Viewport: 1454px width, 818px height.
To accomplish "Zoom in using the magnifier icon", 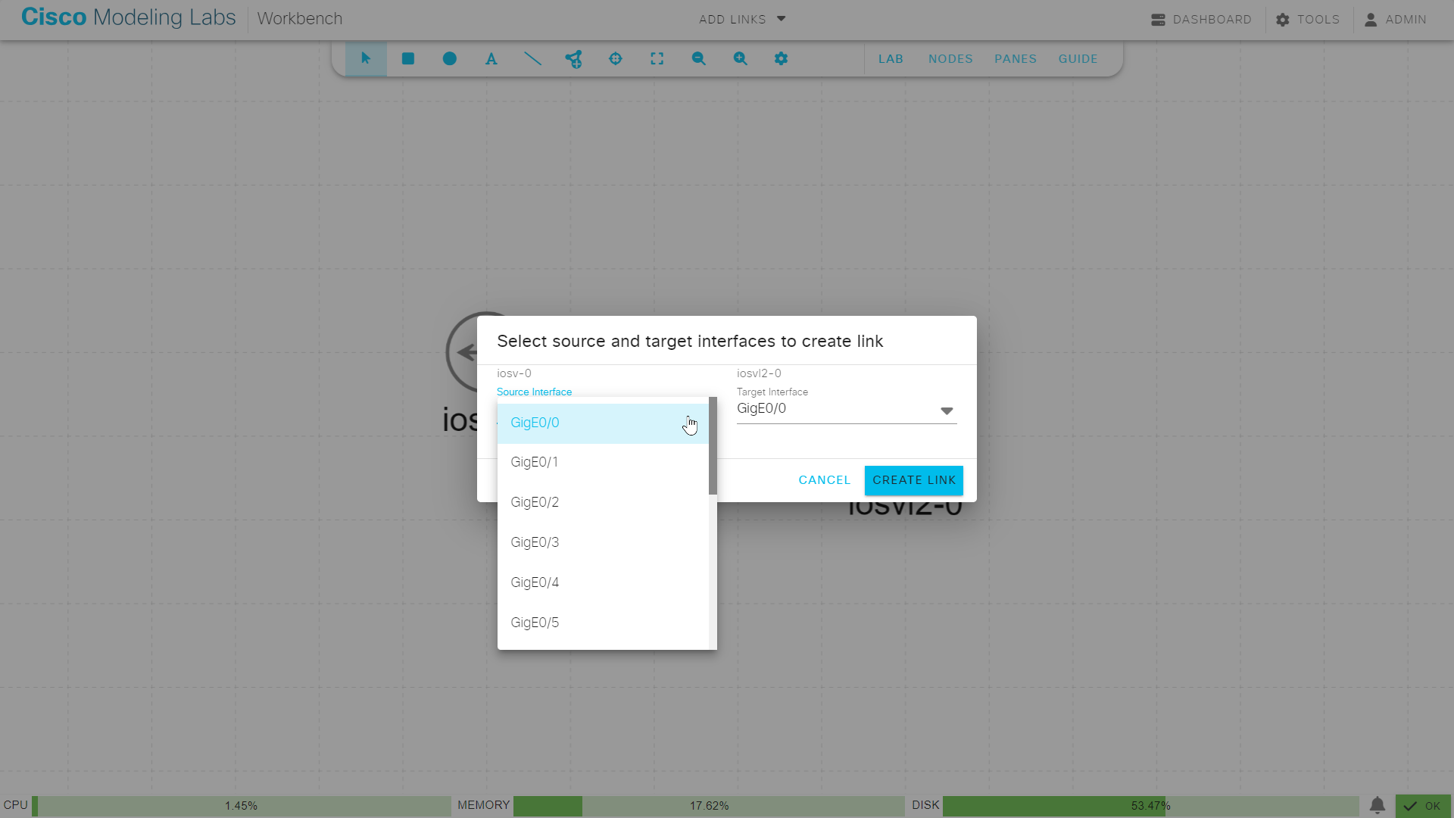I will point(740,58).
